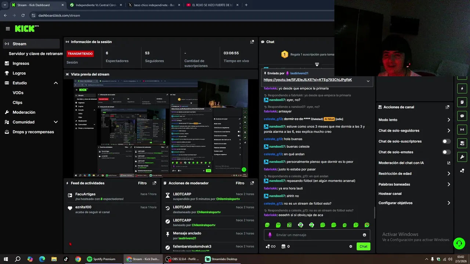Click Hostear canal
The height and width of the screenshot is (264, 470).
pos(390,194)
